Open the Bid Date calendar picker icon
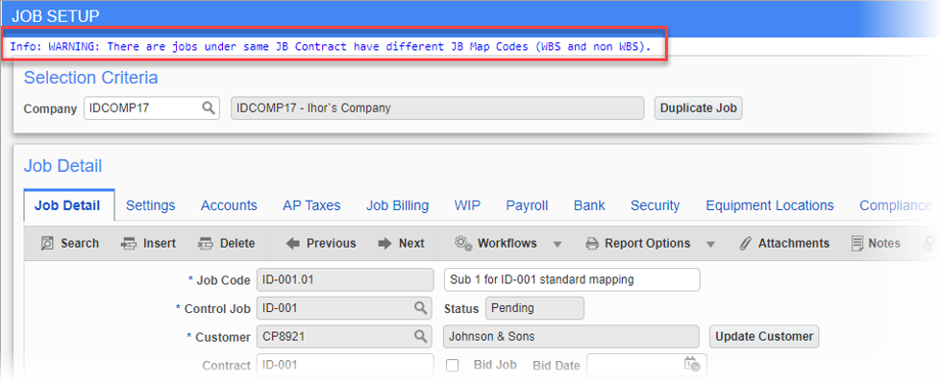Screen dimensions: 942x383 pyautogui.click(x=691, y=365)
